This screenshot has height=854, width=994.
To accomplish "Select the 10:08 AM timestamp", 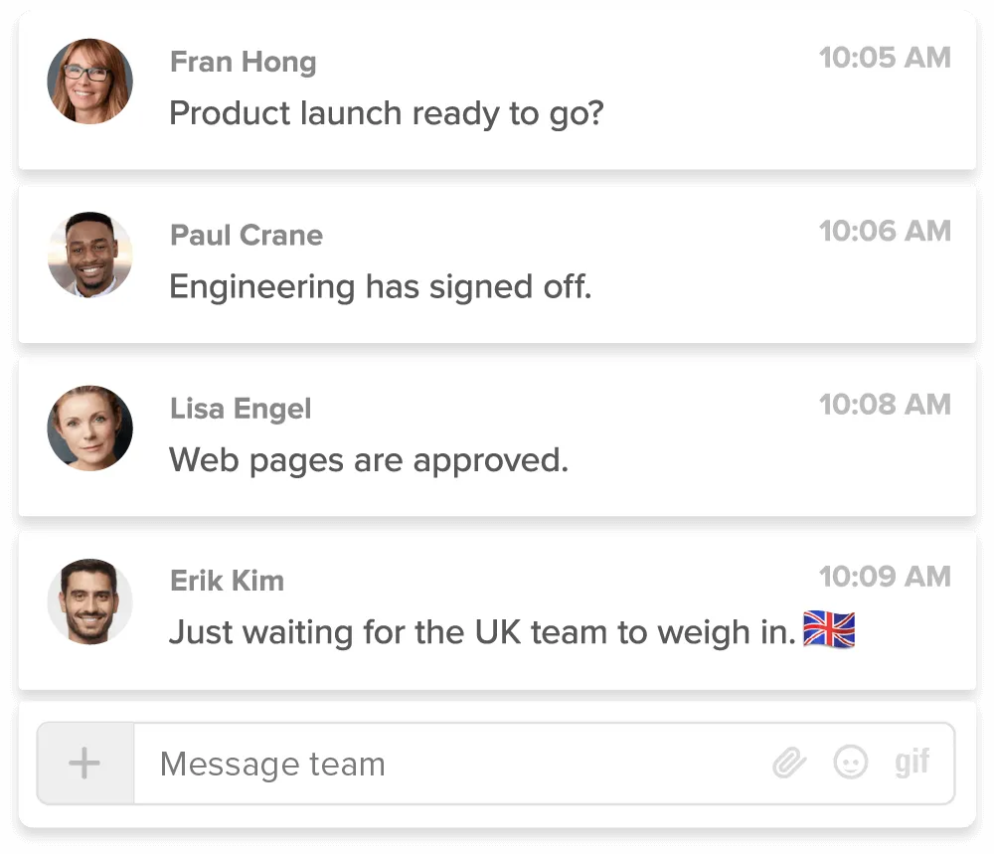I will point(885,405).
